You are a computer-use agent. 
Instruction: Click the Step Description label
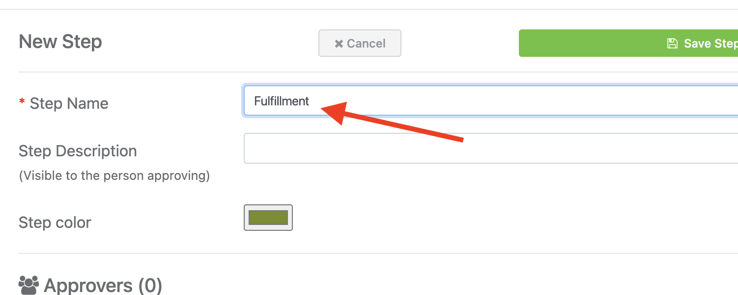[x=78, y=151]
